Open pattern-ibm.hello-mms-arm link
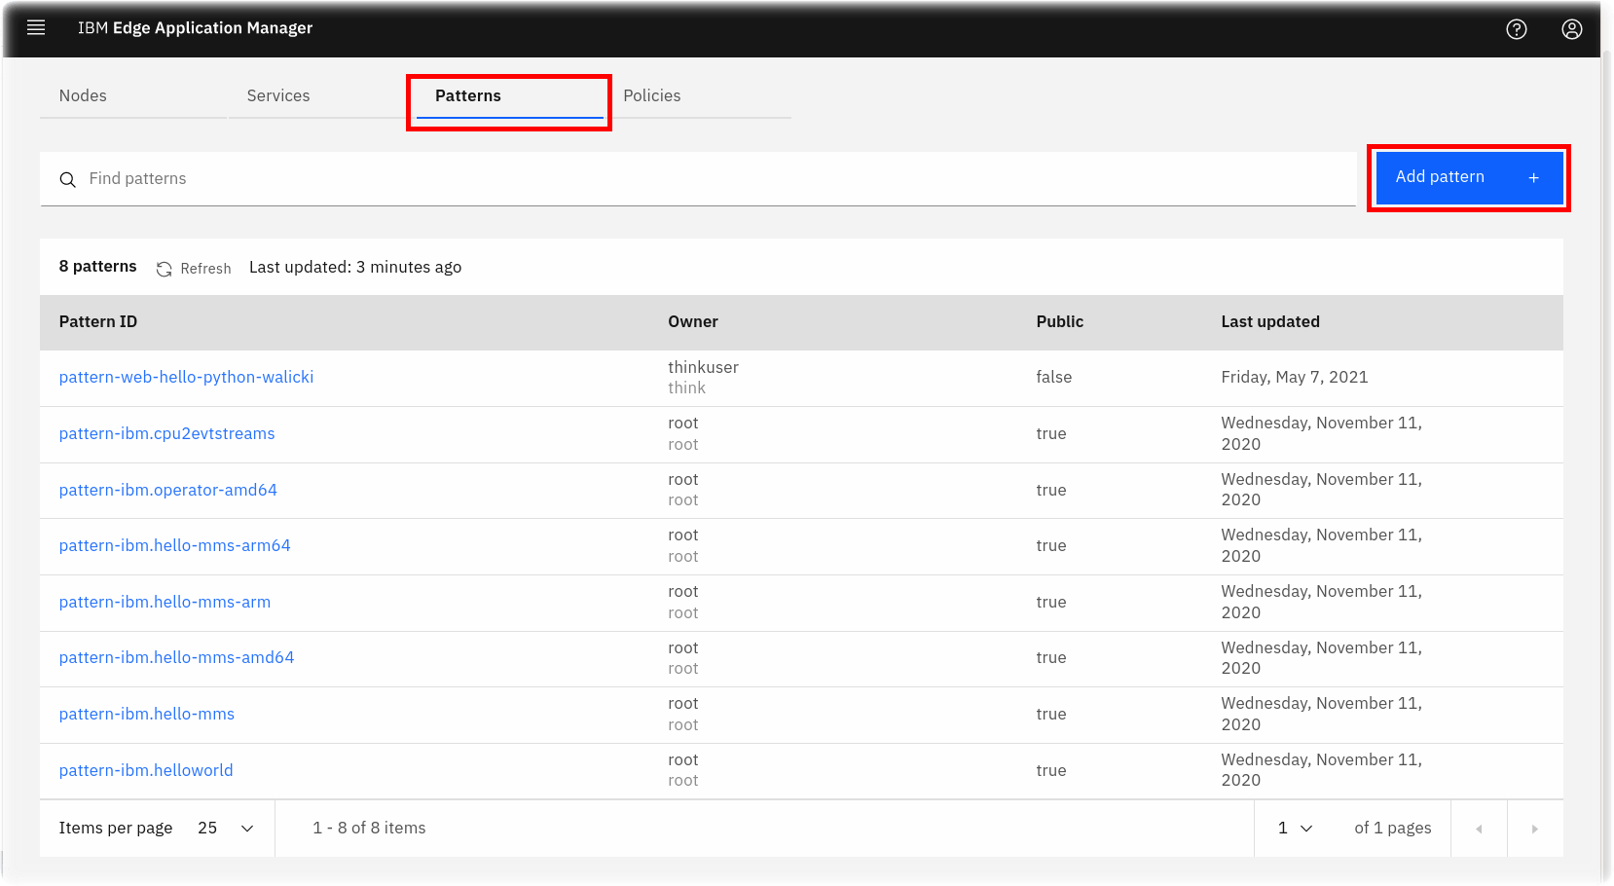Image resolution: width=1614 pixels, height=886 pixels. coord(165,602)
